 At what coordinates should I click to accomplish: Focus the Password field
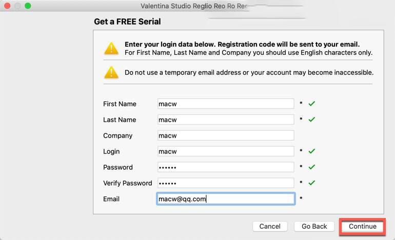pyautogui.click(x=226, y=167)
